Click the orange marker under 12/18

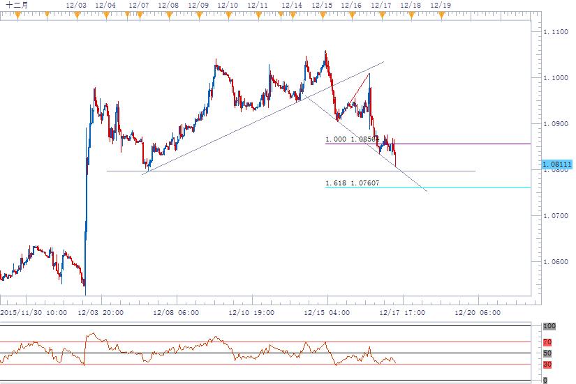pyautogui.click(x=411, y=15)
